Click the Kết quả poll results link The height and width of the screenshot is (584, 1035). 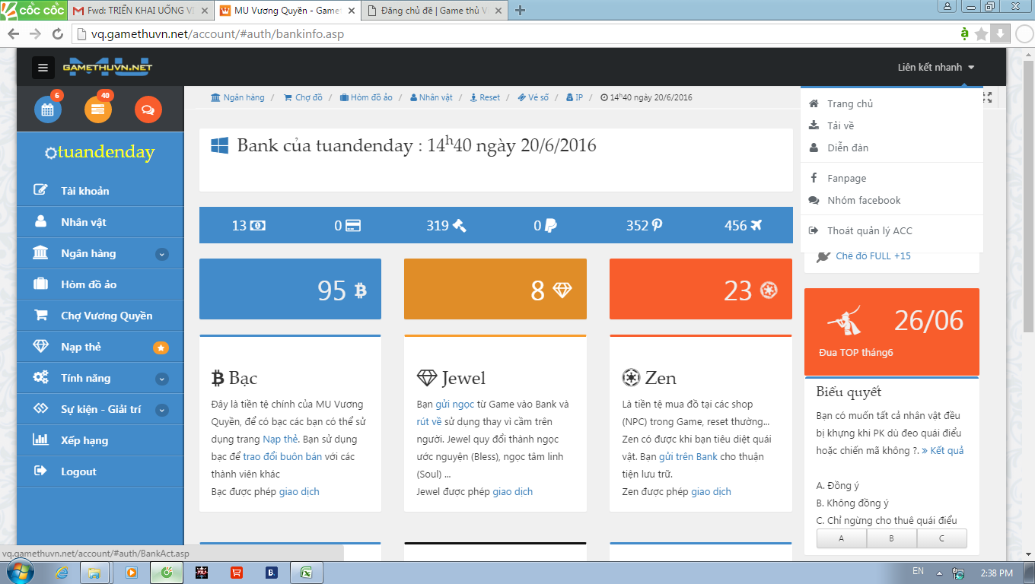tap(942, 451)
